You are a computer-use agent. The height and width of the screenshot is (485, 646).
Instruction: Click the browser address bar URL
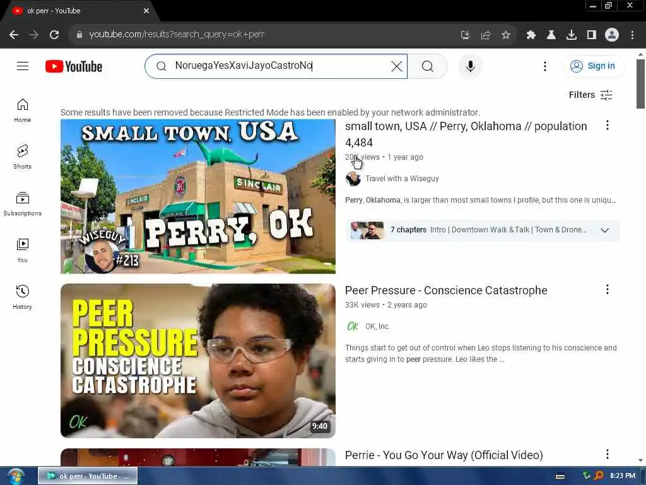[x=177, y=35]
